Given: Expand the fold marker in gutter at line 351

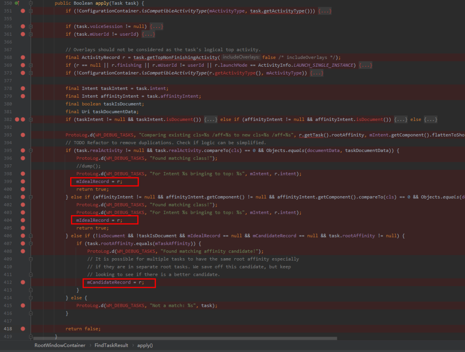Looking at the screenshot, I should 31,11.
